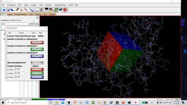Click the red molecule surface toolbar icon
Viewport: 187px width, 105px height.
point(65,10)
